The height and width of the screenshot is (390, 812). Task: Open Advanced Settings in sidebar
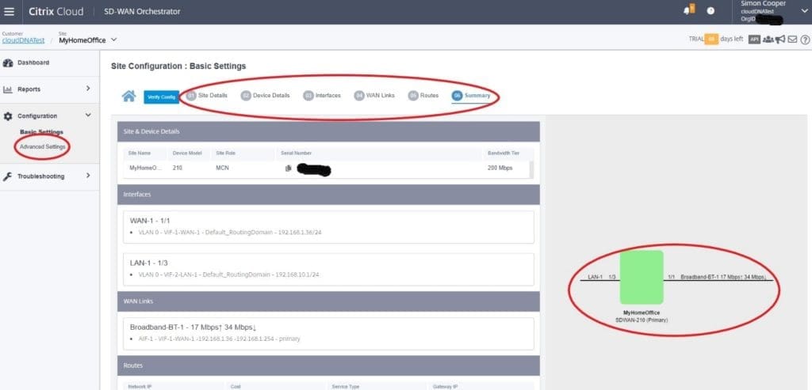(x=43, y=147)
